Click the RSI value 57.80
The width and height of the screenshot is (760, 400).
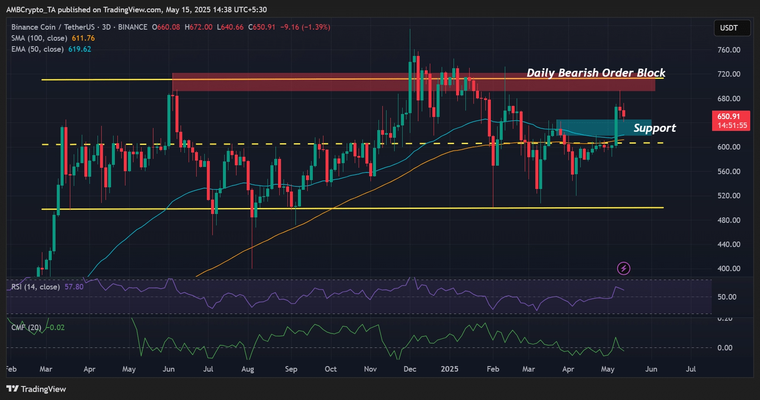[74, 287]
